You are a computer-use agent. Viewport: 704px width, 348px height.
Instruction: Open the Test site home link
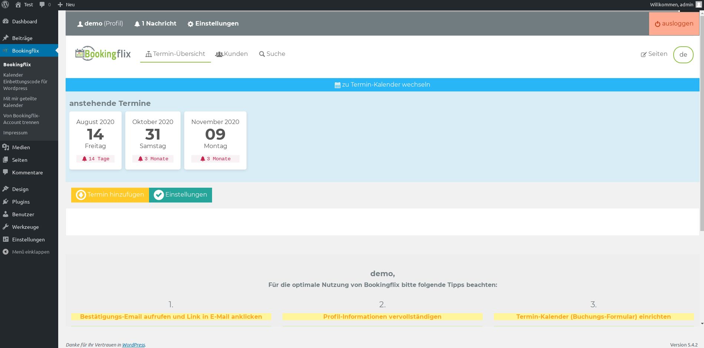tap(24, 4)
